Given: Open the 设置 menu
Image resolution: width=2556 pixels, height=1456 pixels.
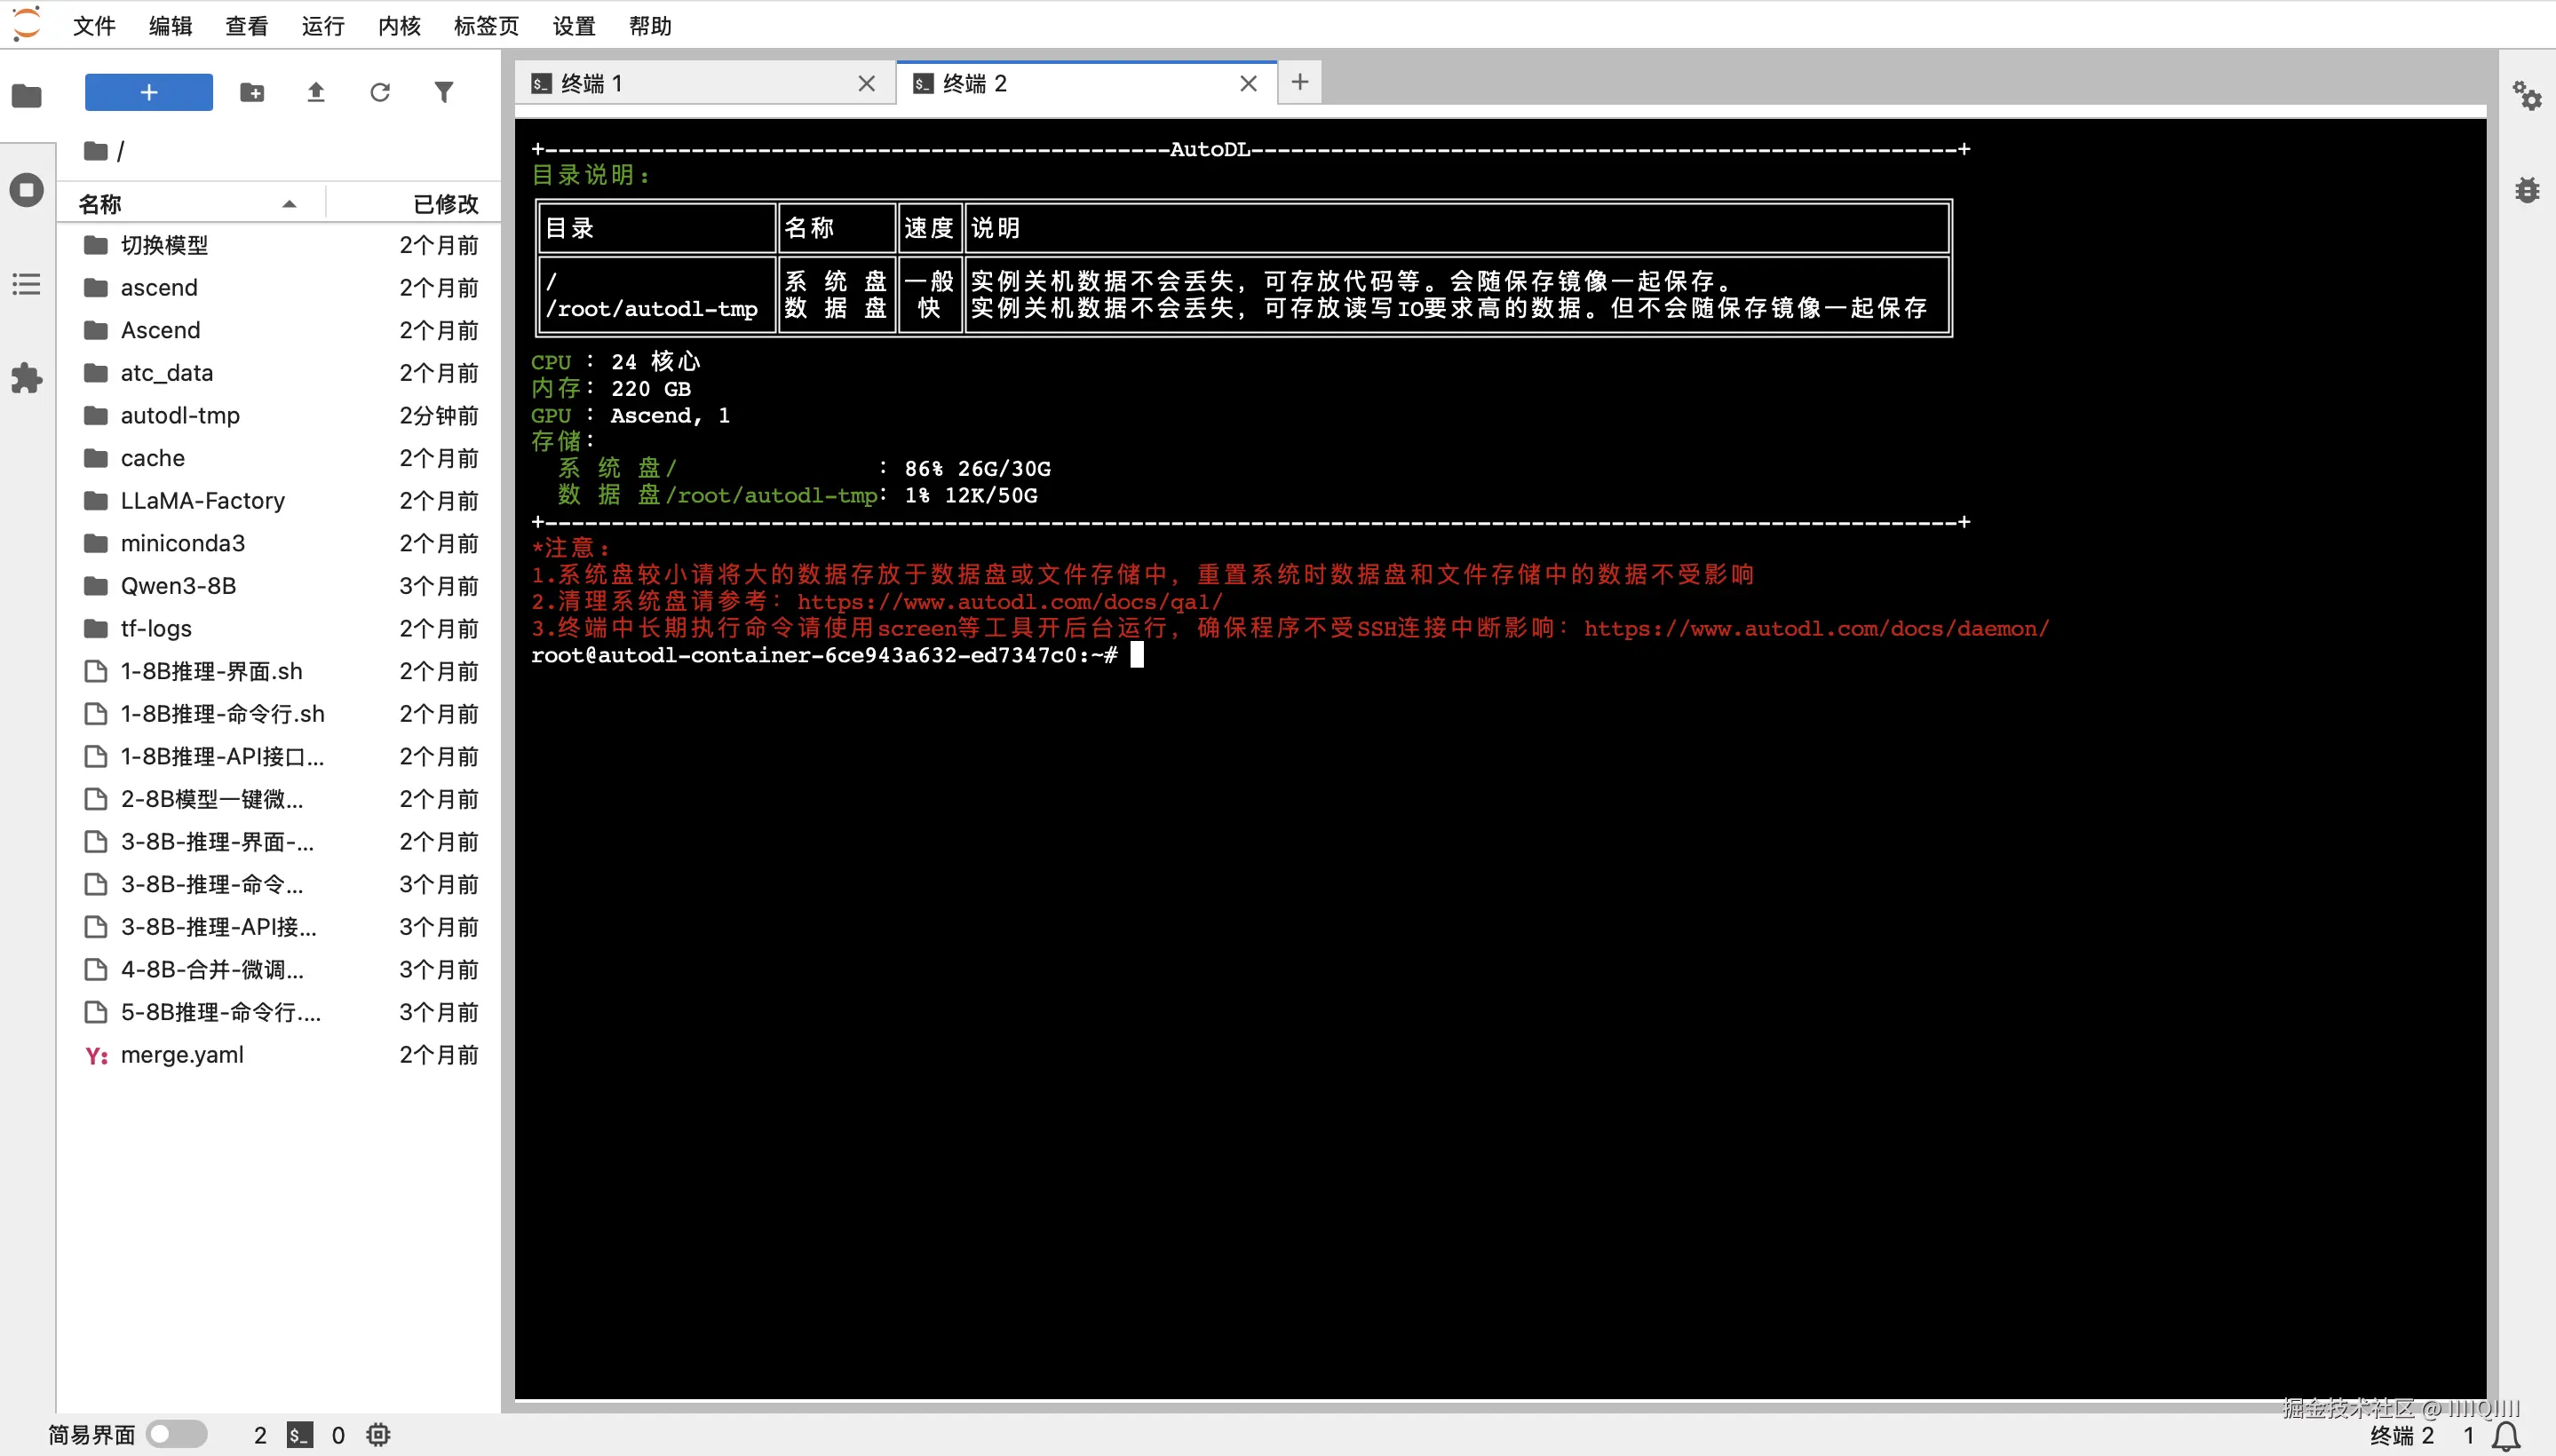Looking at the screenshot, I should (x=573, y=26).
